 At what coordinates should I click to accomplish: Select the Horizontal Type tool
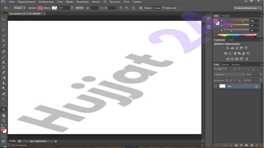pos(4,99)
